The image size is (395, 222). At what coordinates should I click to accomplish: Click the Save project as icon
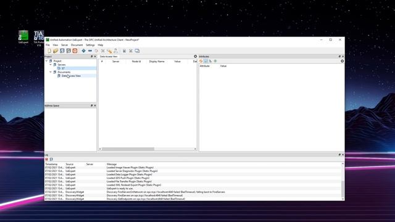[69, 51]
